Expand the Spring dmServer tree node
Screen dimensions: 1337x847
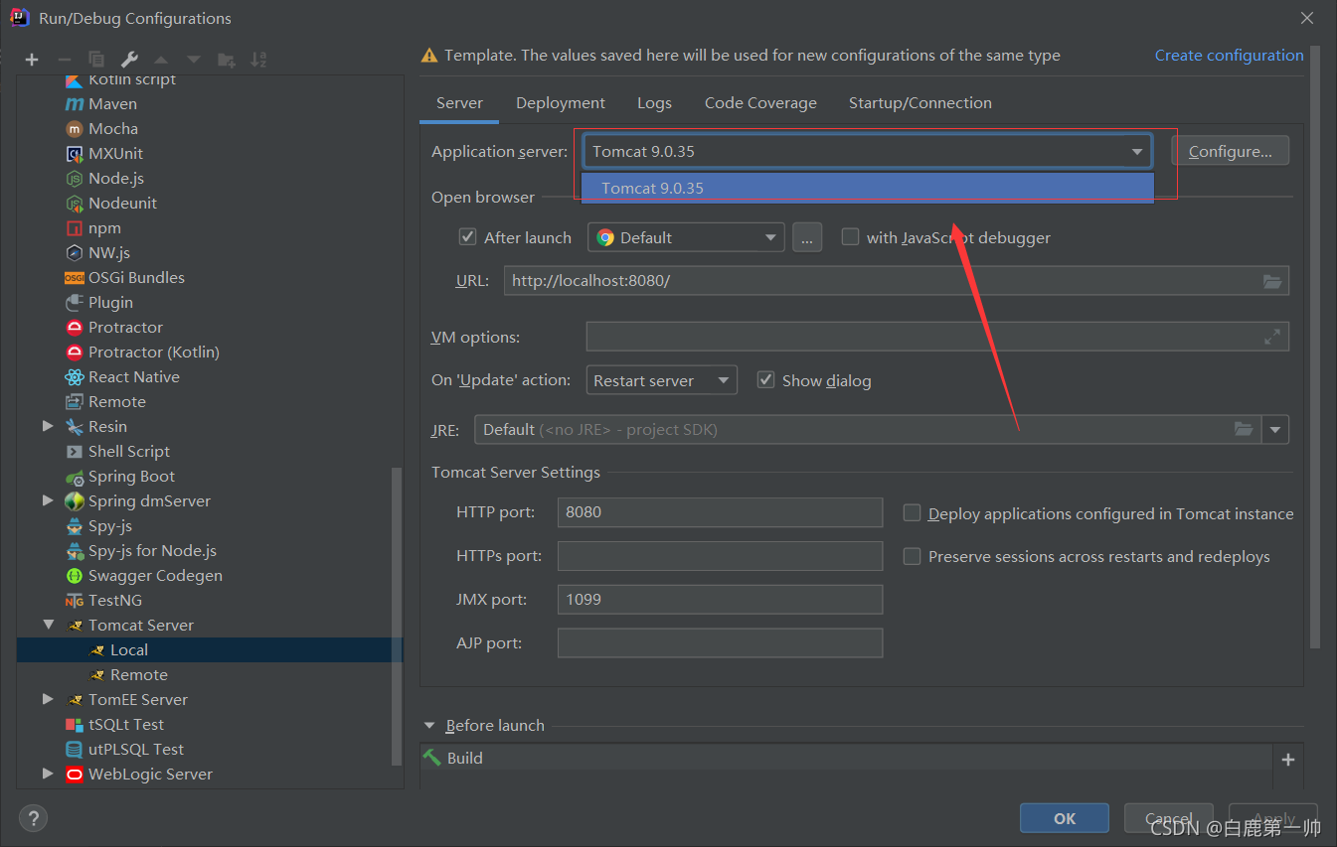click(x=48, y=500)
